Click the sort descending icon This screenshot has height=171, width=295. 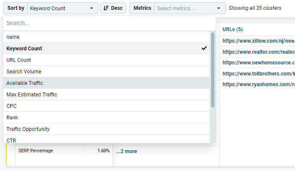click(x=106, y=8)
